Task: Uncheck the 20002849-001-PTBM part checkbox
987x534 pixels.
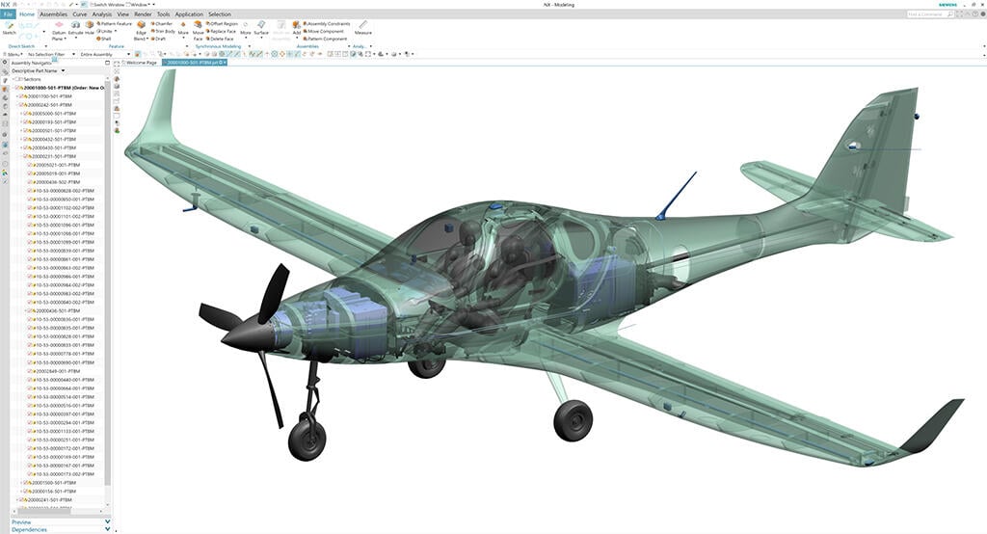Action: tap(30, 371)
